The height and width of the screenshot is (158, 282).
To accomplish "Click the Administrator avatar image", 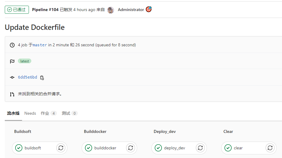I will [x=111, y=10].
